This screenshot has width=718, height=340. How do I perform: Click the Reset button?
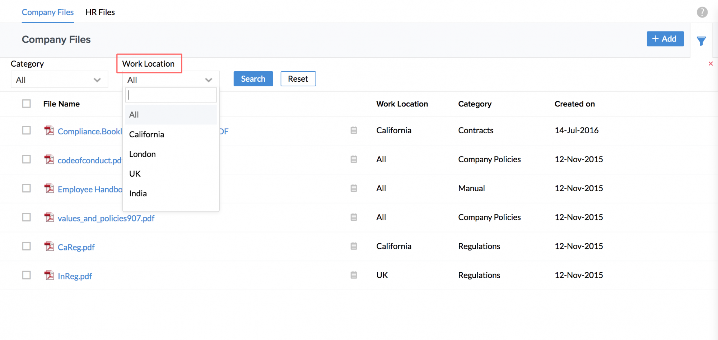pyautogui.click(x=298, y=79)
